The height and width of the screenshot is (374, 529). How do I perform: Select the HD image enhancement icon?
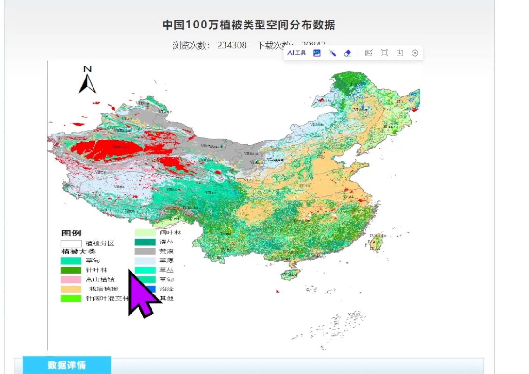[316, 53]
